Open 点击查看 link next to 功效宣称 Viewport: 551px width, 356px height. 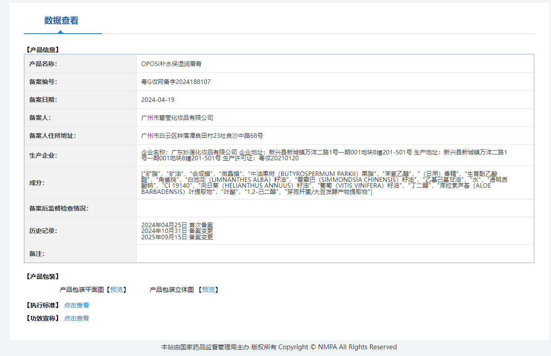tap(76, 318)
